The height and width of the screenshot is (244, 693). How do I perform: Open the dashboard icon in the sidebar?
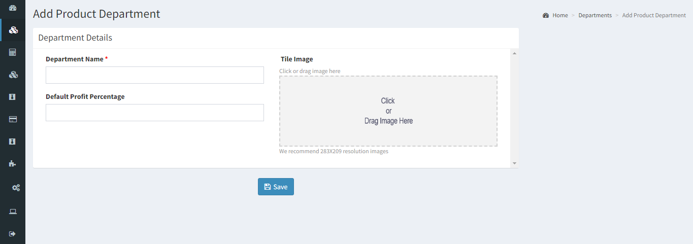pos(13,8)
